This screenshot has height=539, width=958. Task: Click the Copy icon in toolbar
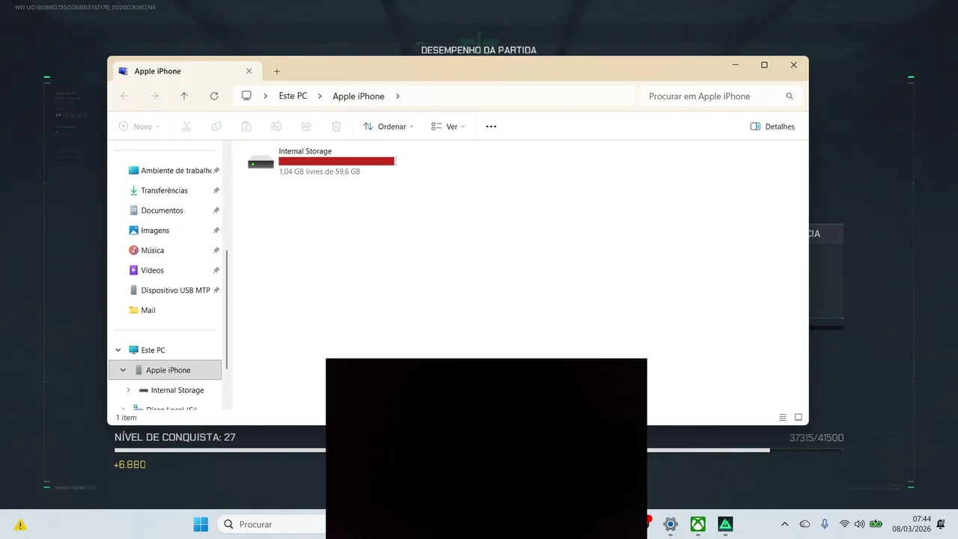[216, 127]
